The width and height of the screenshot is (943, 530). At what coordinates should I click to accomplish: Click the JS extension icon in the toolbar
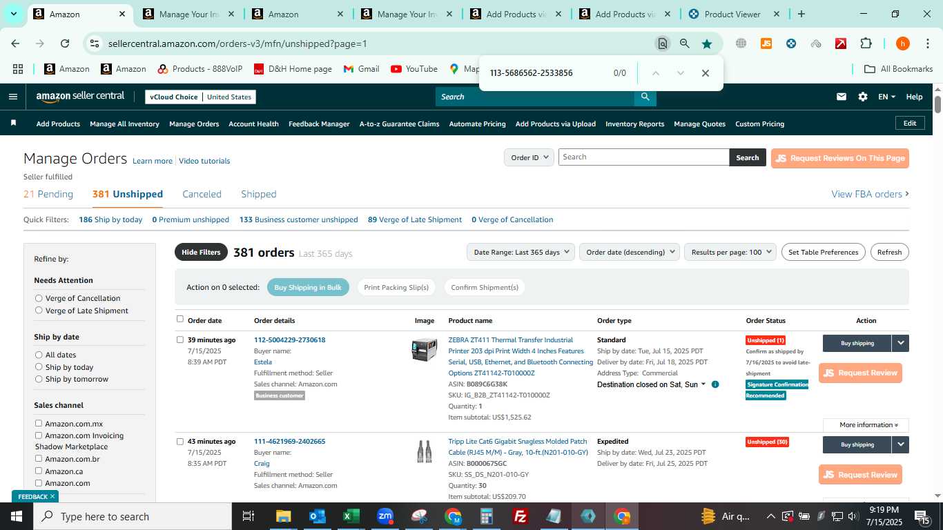click(x=766, y=43)
